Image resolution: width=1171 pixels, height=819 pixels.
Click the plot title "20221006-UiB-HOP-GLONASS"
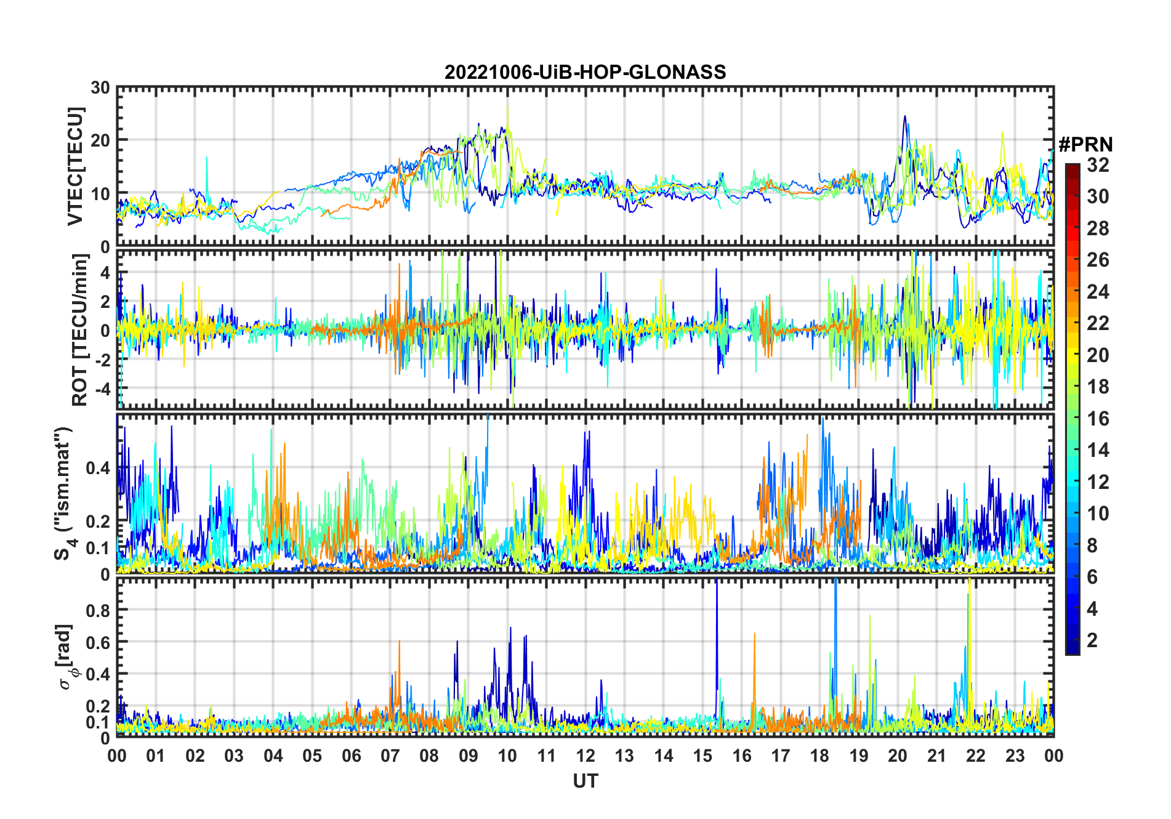click(x=585, y=73)
